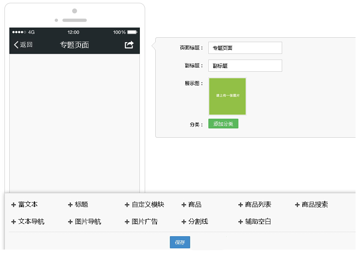
Task: Focus the 副标题 text field
Action: pos(245,66)
